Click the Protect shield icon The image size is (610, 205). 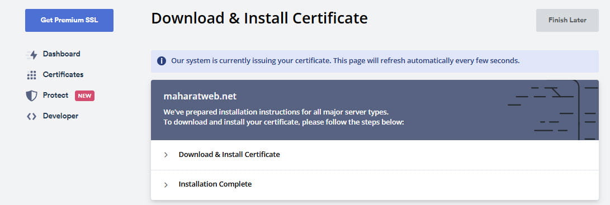click(x=31, y=96)
